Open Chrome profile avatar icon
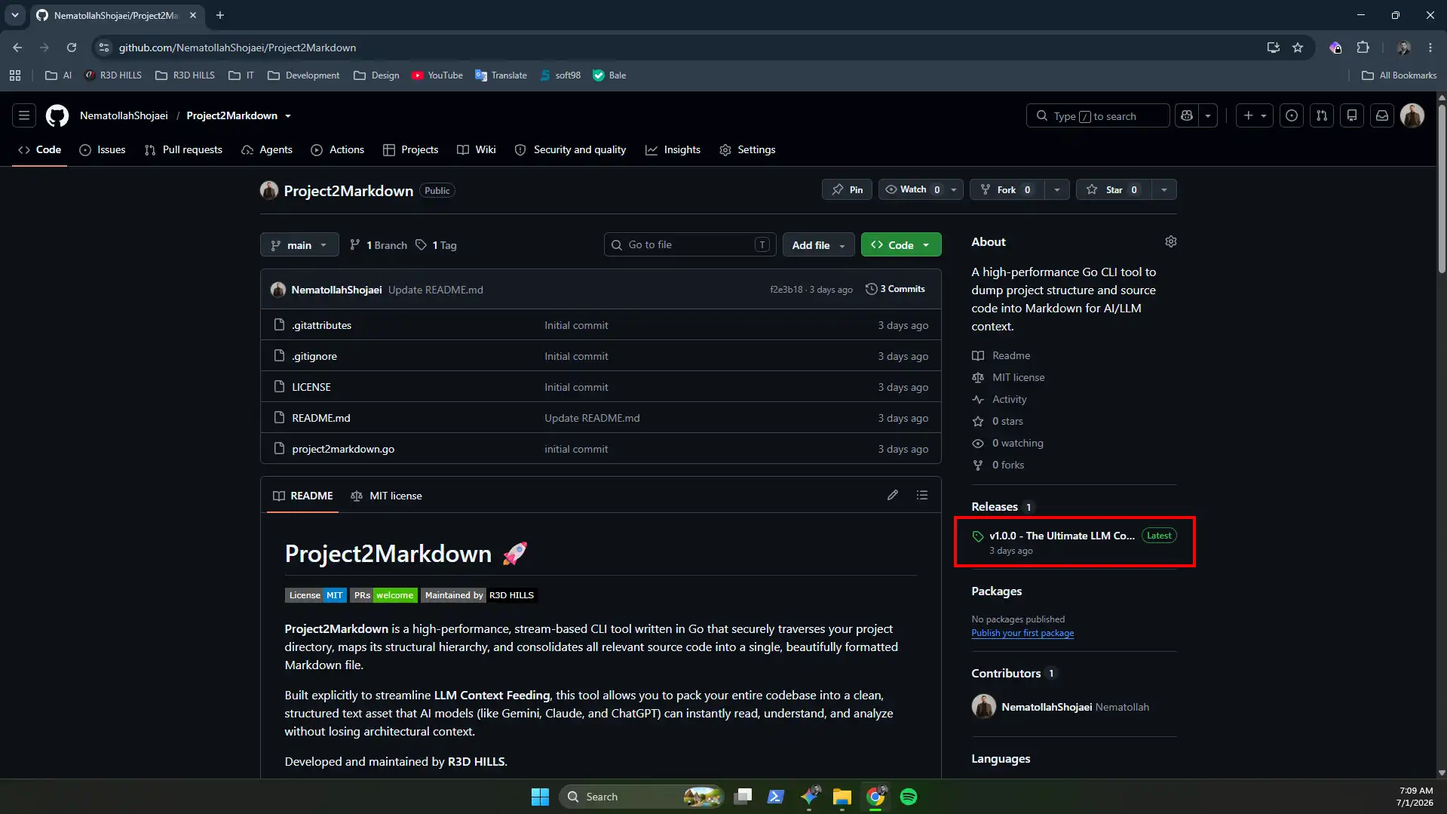Viewport: 1447px width, 814px height. [x=1404, y=48]
